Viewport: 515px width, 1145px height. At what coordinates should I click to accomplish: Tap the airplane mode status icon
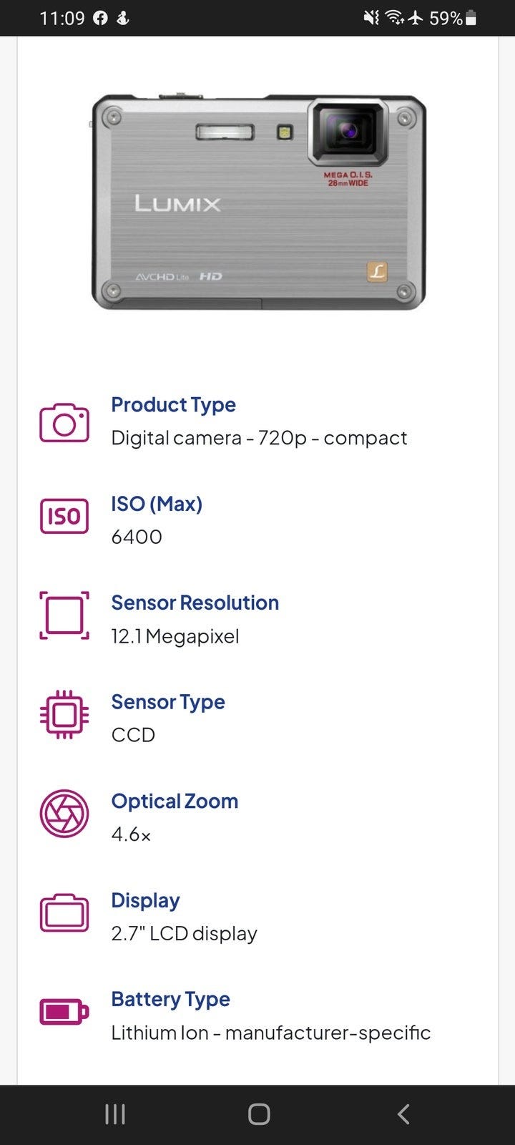(416, 18)
